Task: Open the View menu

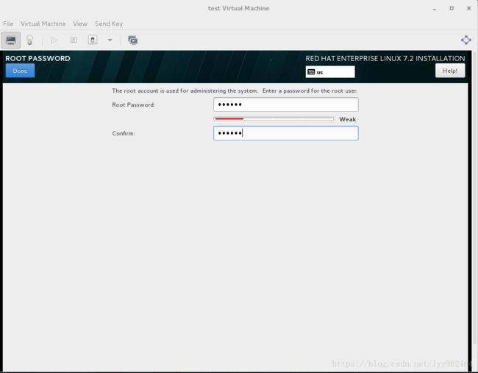Action: pos(80,24)
